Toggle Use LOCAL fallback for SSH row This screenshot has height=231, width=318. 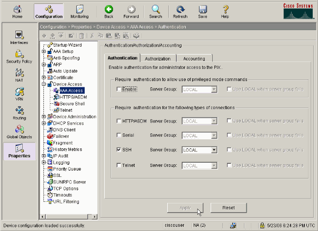tap(229, 150)
